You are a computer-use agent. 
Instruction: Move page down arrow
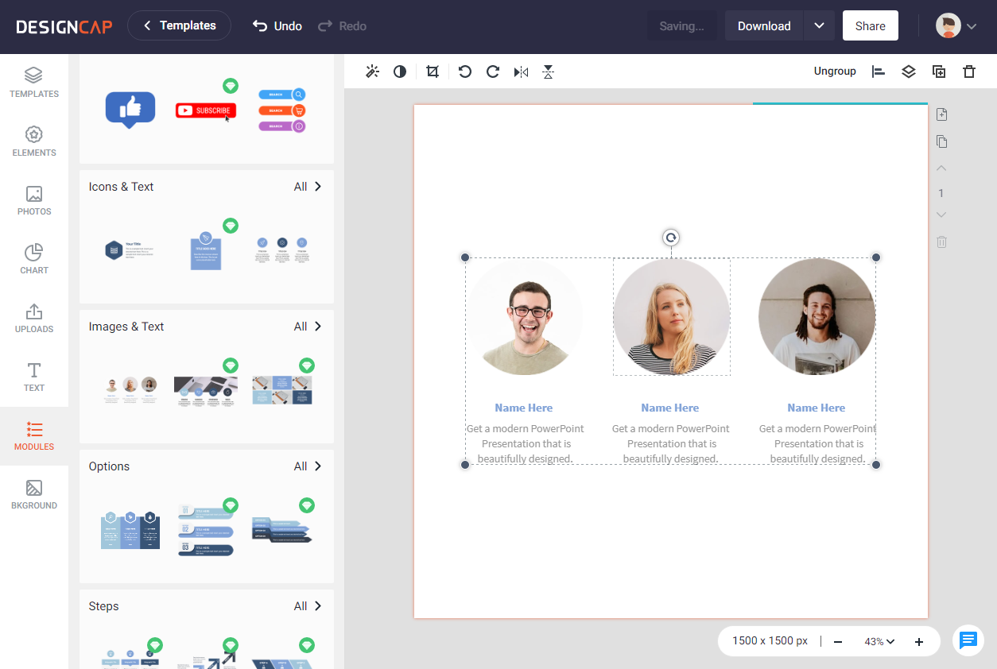[x=941, y=215]
